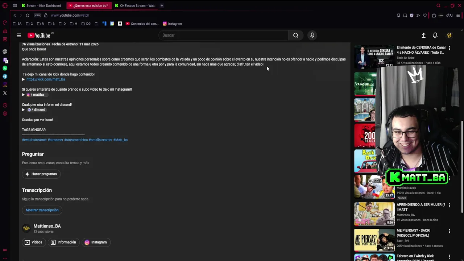Click the YouTube search magnifier button
The height and width of the screenshot is (261, 464).
coord(296,35)
